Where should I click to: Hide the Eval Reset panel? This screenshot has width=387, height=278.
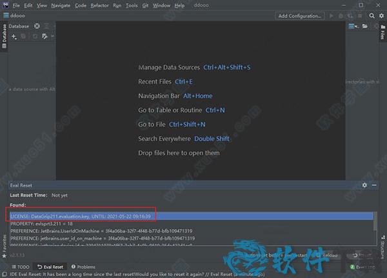point(373,184)
